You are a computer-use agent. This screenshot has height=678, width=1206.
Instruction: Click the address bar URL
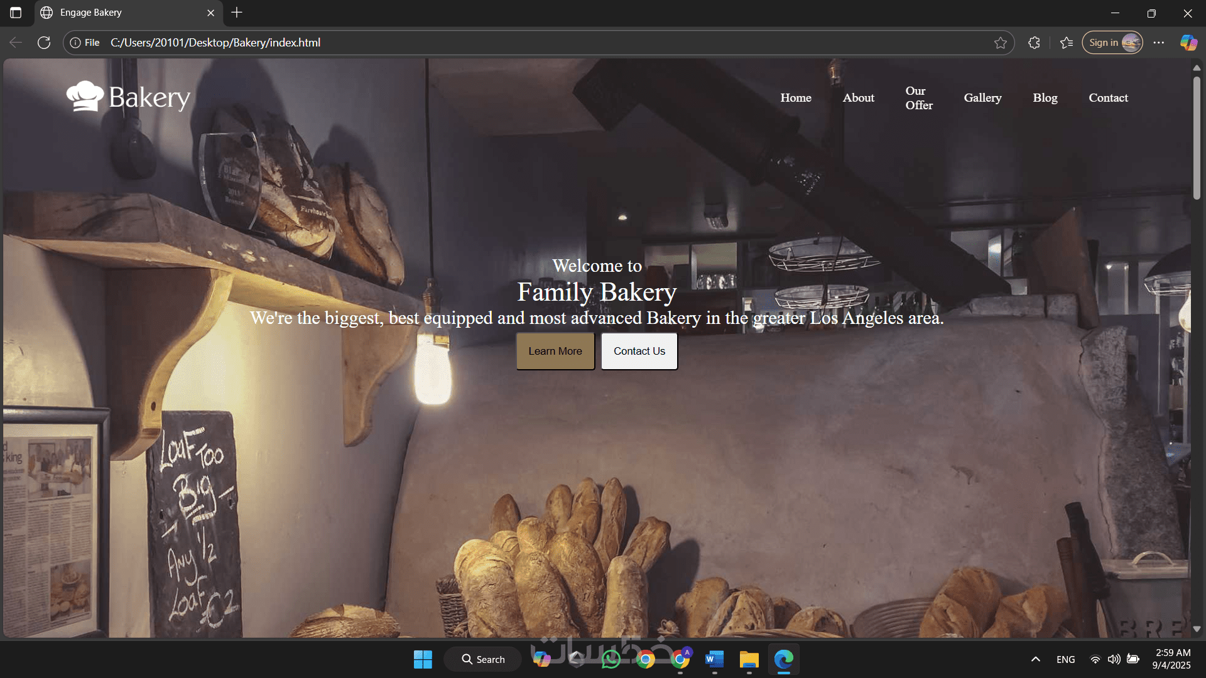(215, 43)
